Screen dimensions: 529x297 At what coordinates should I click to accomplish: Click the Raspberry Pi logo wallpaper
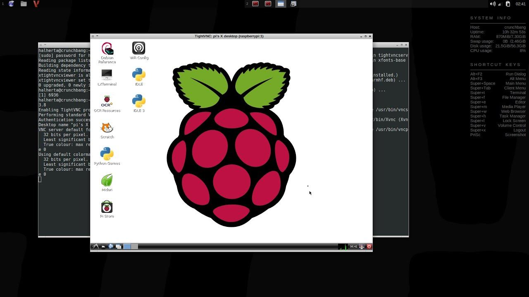click(231, 144)
